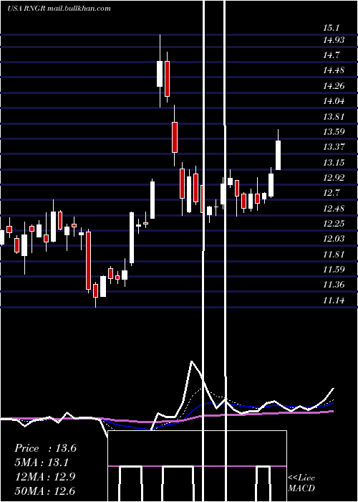
Task: Click the 11.81 price axis label
Action: point(334,255)
